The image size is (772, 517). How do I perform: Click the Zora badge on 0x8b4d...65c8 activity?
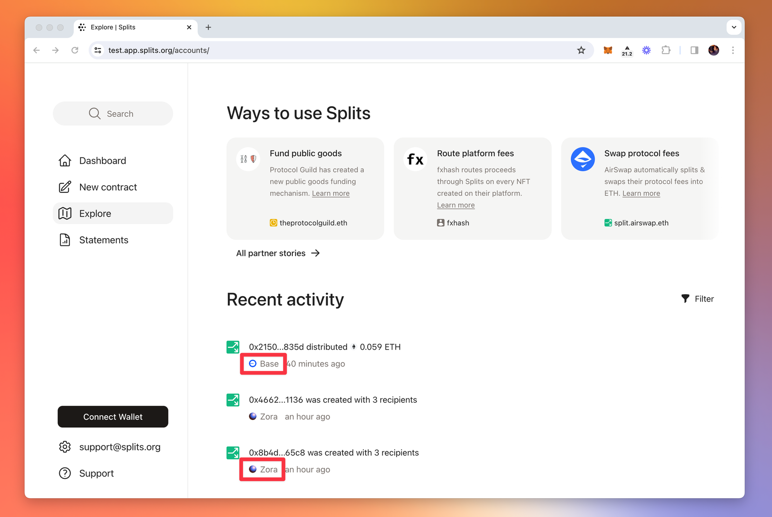[x=262, y=469]
